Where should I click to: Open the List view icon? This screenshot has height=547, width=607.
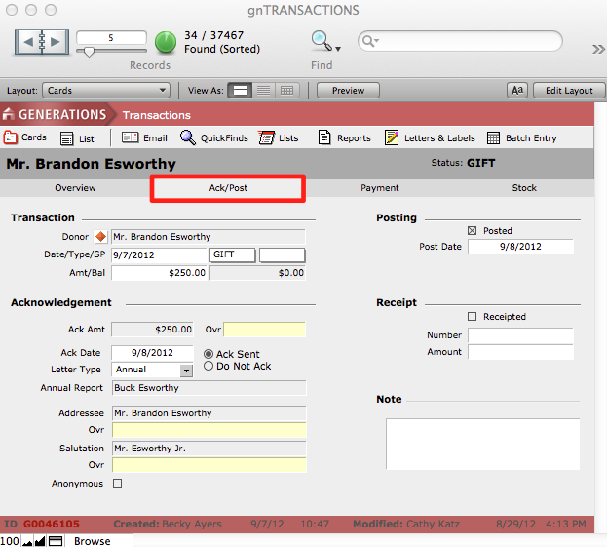tap(66, 138)
